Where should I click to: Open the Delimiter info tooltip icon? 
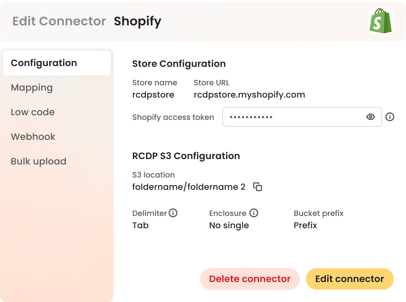tap(173, 213)
